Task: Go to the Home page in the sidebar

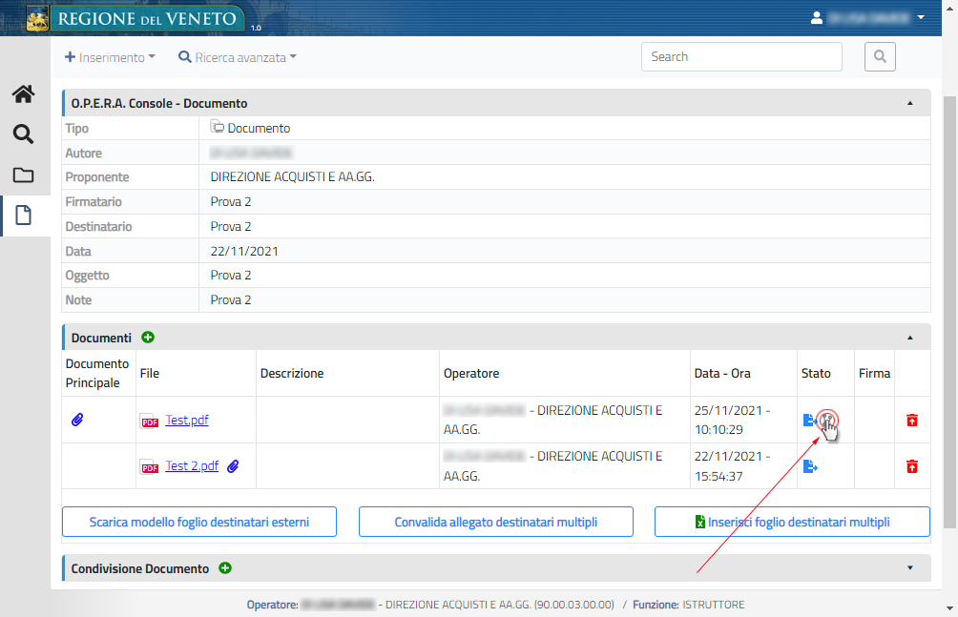Action: coord(23,93)
